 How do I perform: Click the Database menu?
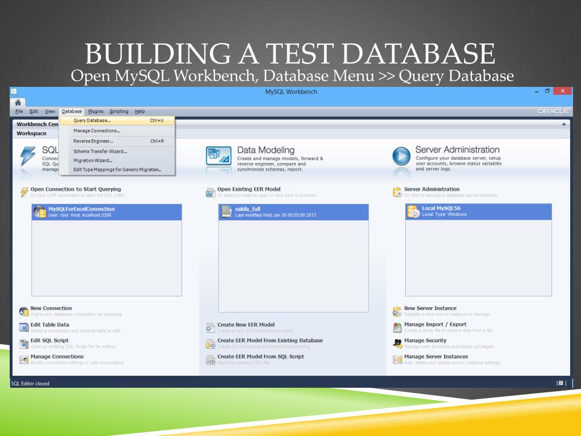71,111
